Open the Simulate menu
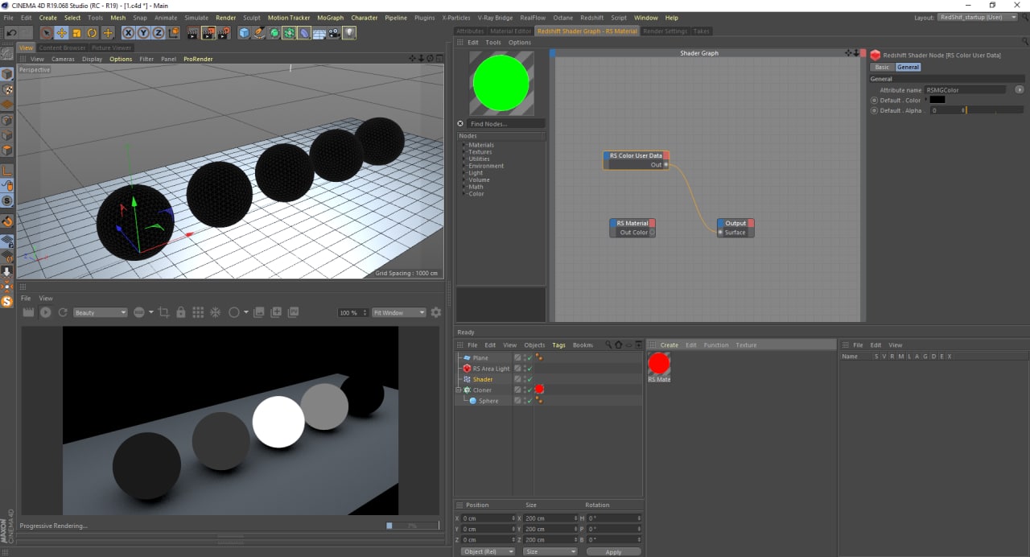The width and height of the screenshot is (1030, 557). pyautogui.click(x=196, y=18)
